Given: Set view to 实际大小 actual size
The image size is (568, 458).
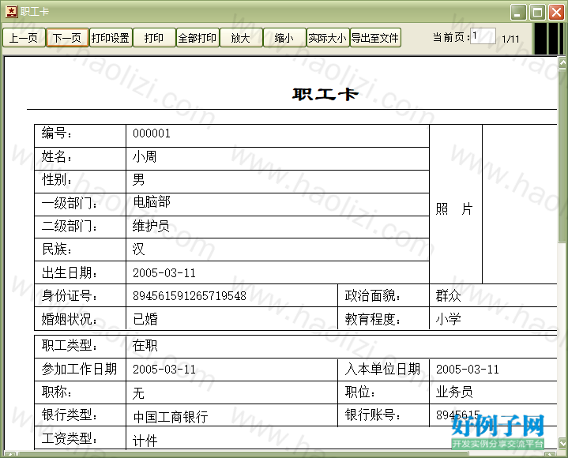Looking at the screenshot, I should tap(328, 38).
